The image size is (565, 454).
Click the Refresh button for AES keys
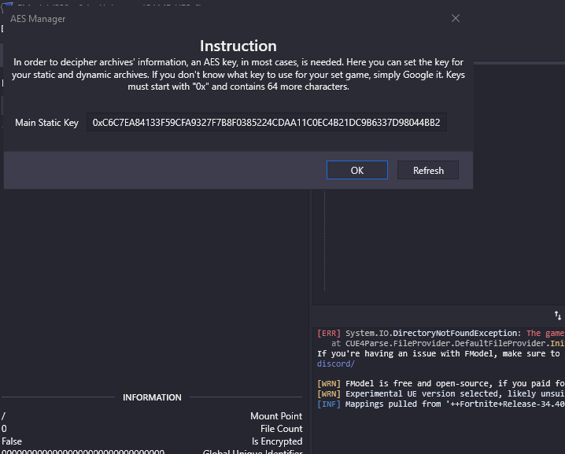(428, 170)
